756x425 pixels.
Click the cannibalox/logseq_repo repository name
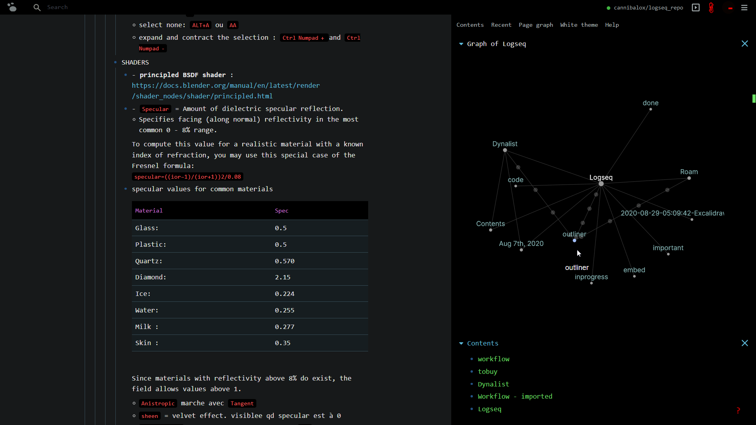pos(648,7)
